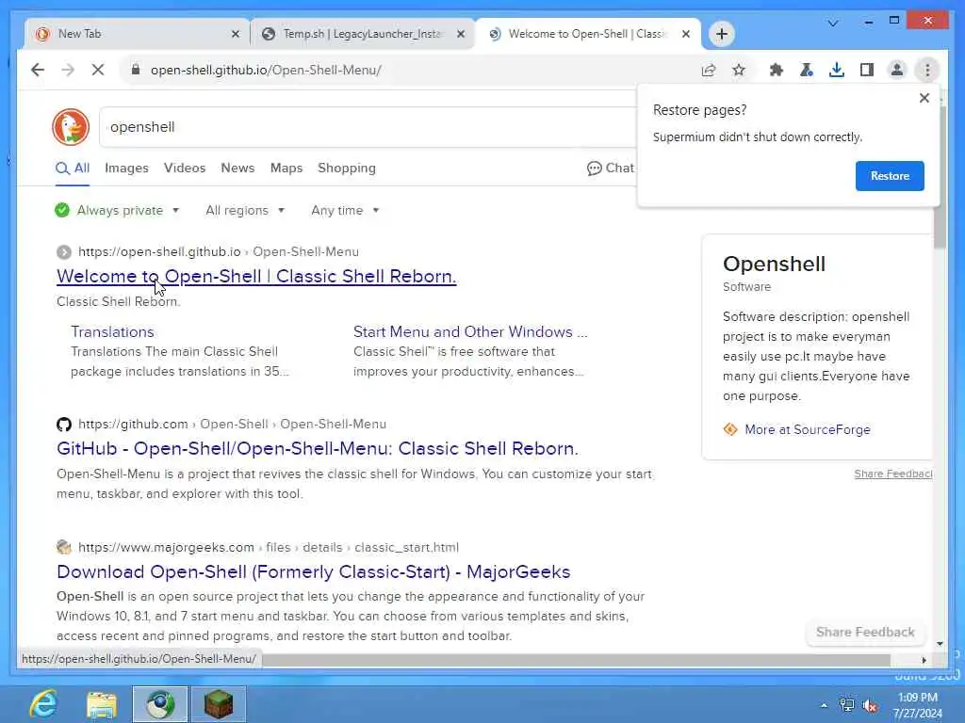Click the vertical scrollbar thumb

pos(940,178)
